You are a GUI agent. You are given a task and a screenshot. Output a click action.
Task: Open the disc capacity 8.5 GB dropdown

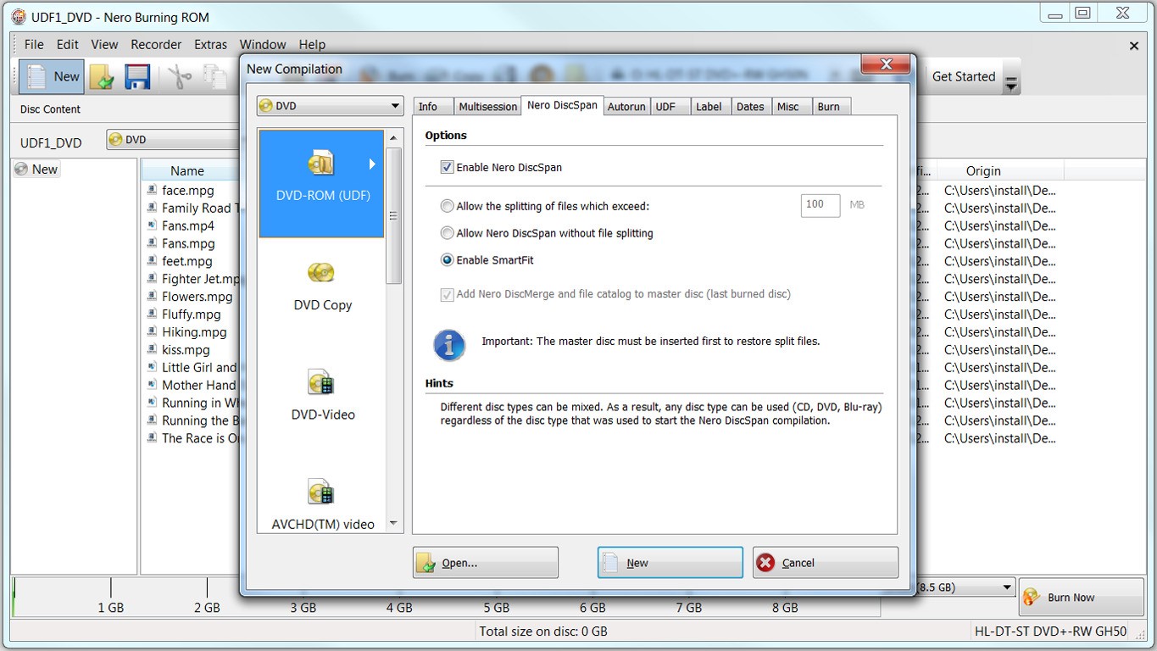pyautogui.click(x=1008, y=587)
